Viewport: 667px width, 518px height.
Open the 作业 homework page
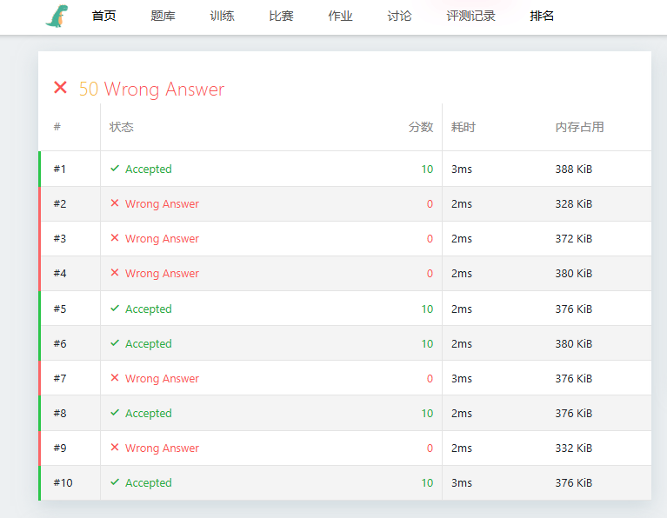[340, 16]
